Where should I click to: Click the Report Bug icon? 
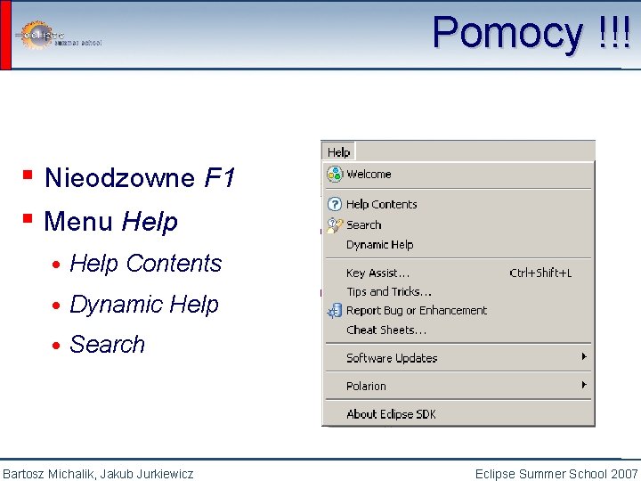click(335, 311)
